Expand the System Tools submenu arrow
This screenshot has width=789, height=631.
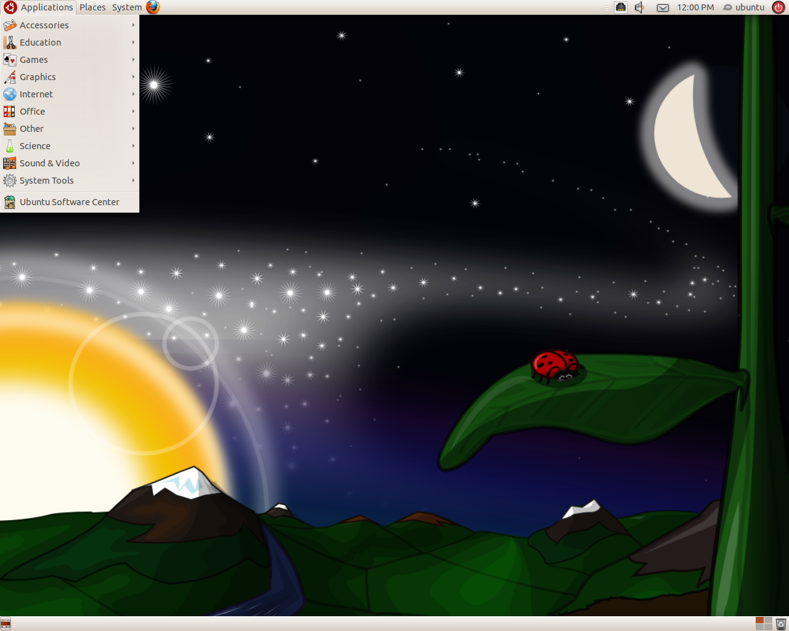(133, 181)
